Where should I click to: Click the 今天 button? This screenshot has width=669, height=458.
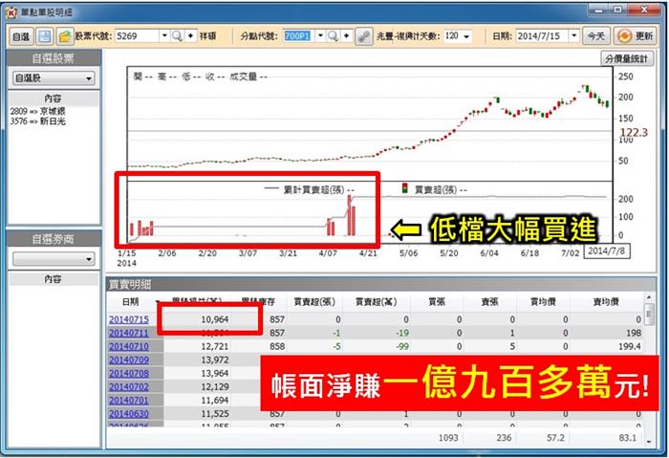596,36
